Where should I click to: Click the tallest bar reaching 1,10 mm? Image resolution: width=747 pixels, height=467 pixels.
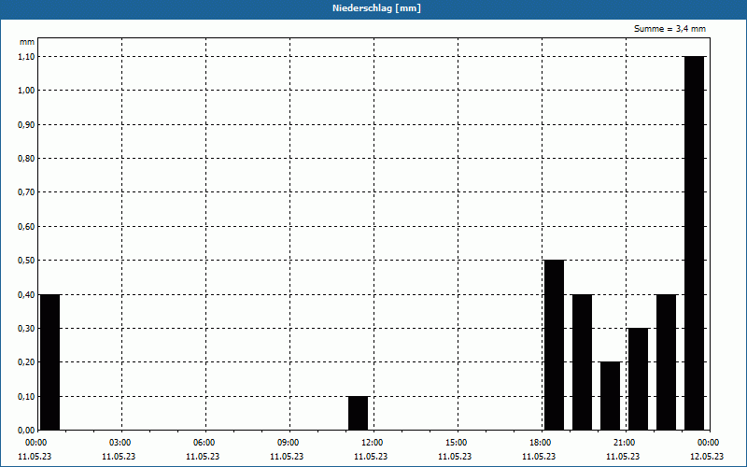coord(694,243)
